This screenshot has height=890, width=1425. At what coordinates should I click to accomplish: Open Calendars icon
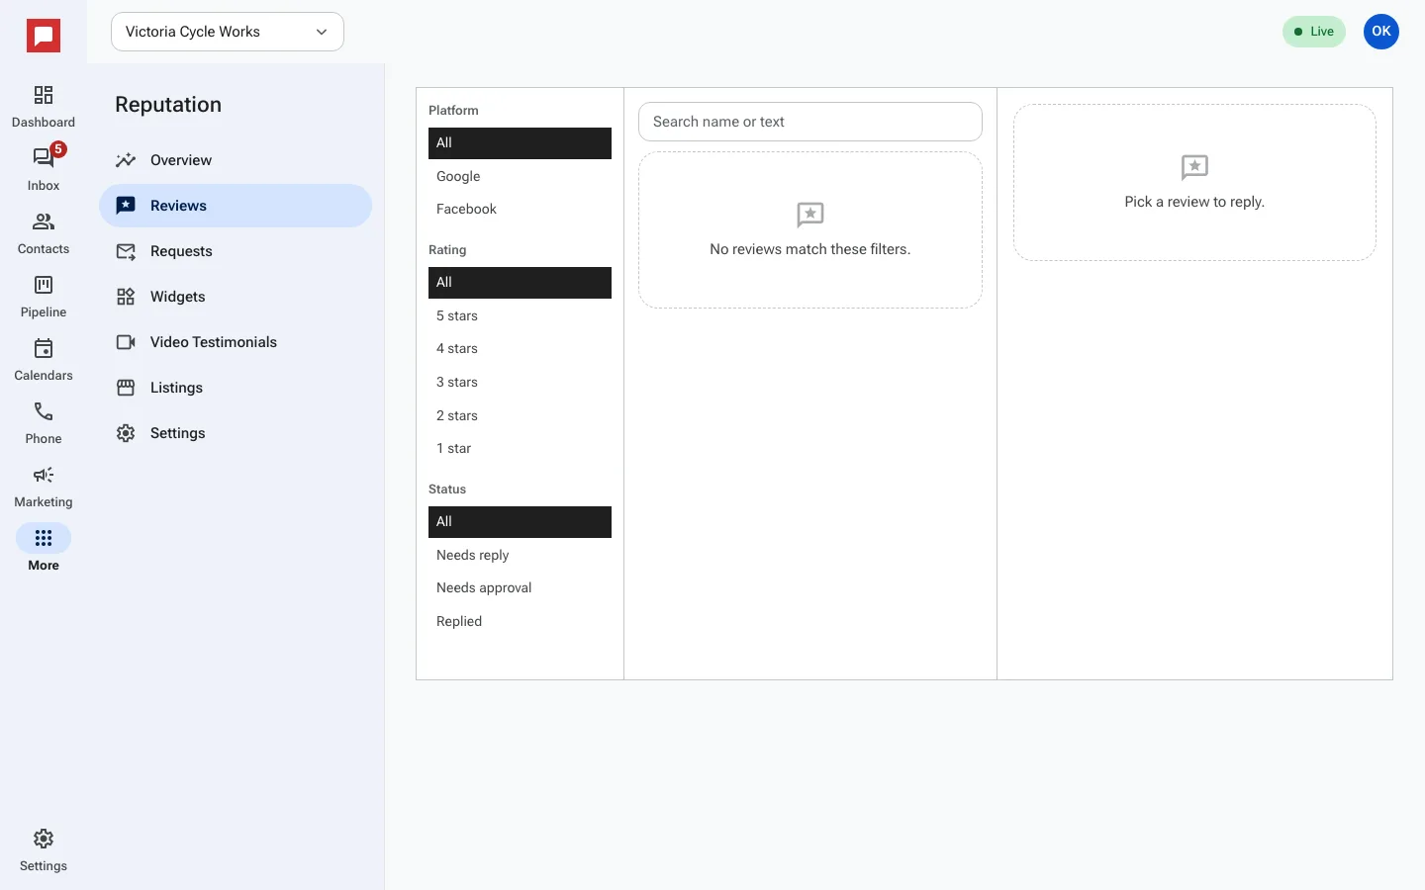pyautogui.click(x=44, y=348)
